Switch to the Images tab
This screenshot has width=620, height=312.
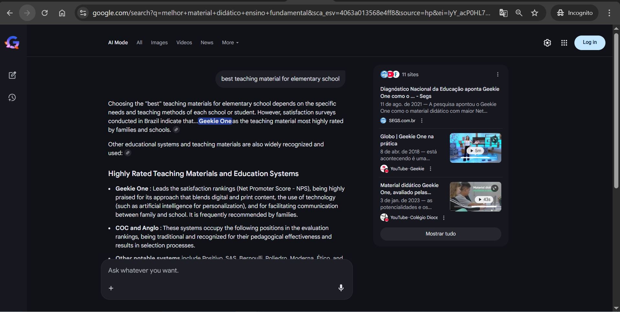159,43
